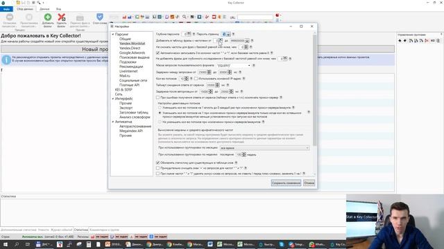Select 'Google.Adwords' in settings tree
The height and width of the screenshot is (249, 444).
(x=133, y=53)
